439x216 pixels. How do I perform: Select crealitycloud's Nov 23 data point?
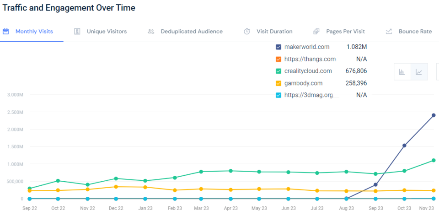point(434,160)
